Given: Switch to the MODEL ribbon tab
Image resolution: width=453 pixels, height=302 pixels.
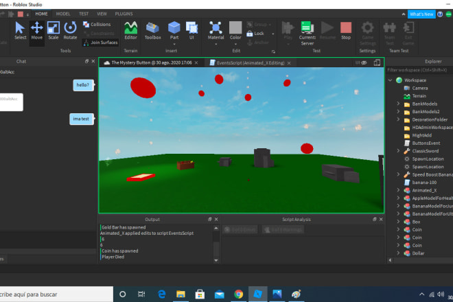Looking at the screenshot, I should (x=63, y=14).
